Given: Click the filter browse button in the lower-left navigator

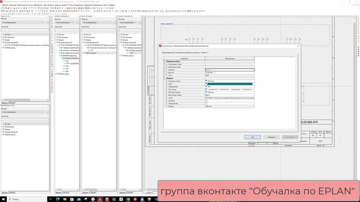Looking at the screenshot, I should click(x=47, y=112).
